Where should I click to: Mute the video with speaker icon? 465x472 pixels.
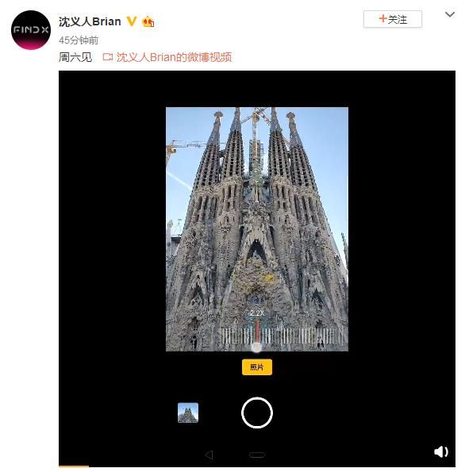click(x=441, y=451)
